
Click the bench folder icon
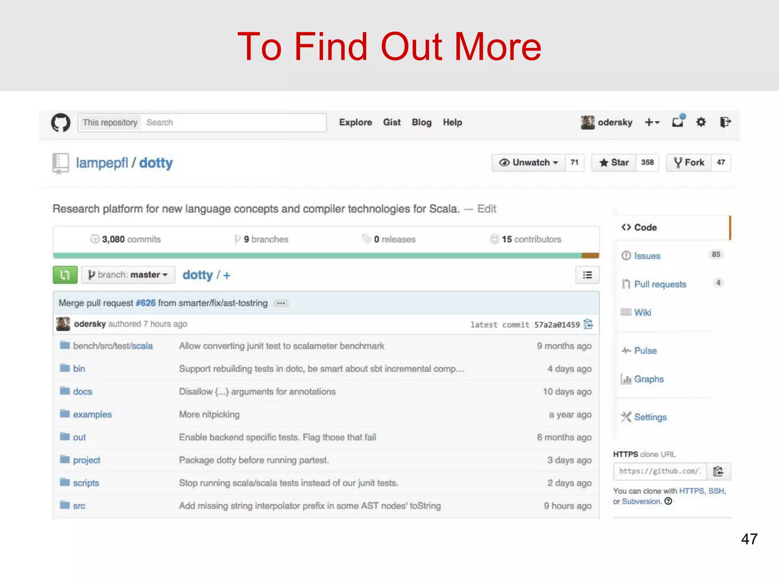point(65,345)
